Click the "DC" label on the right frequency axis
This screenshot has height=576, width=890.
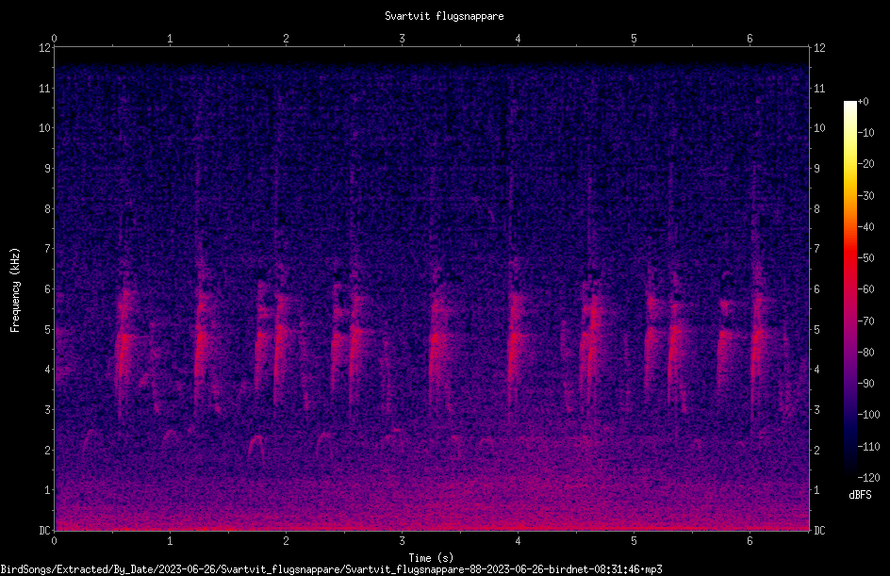[819, 531]
